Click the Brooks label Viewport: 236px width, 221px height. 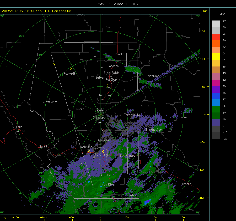[x=186, y=184]
